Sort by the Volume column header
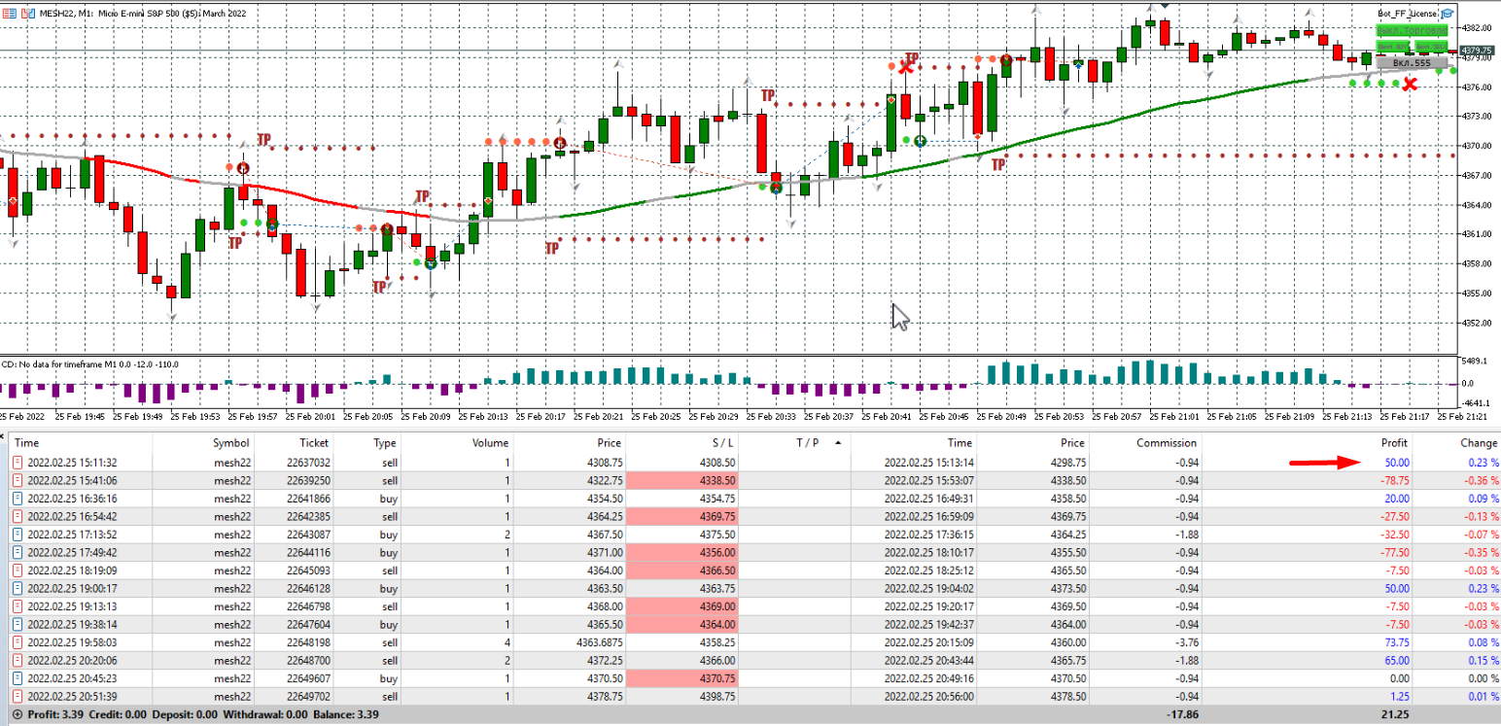1501x726 pixels. pyautogui.click(x=490, y=443)
